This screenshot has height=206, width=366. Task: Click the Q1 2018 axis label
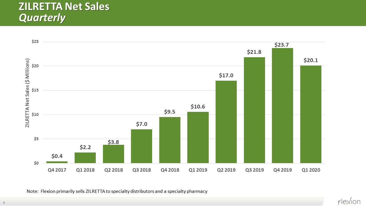pyautogui.click(x=85, y=170)
